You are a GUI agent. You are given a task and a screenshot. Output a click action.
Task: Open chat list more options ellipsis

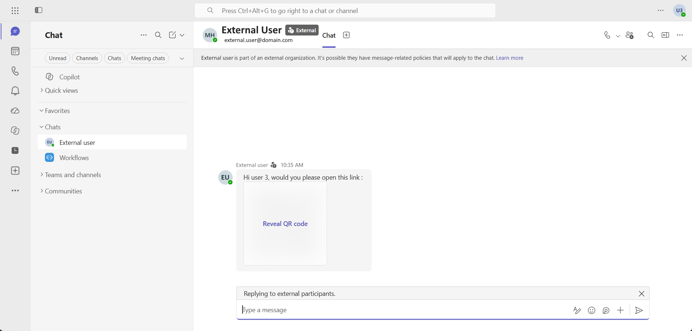coord(144,35)
